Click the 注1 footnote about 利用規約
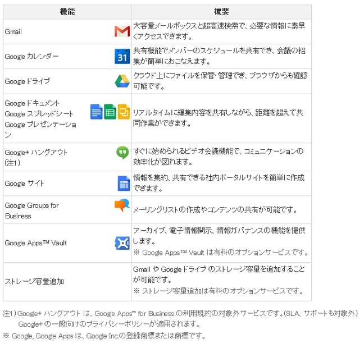The image size is (364, 348). click(180, 313)
